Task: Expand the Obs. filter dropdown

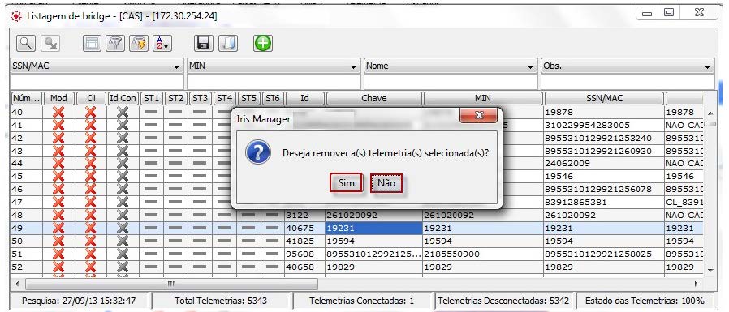Action: coord(628,66)
